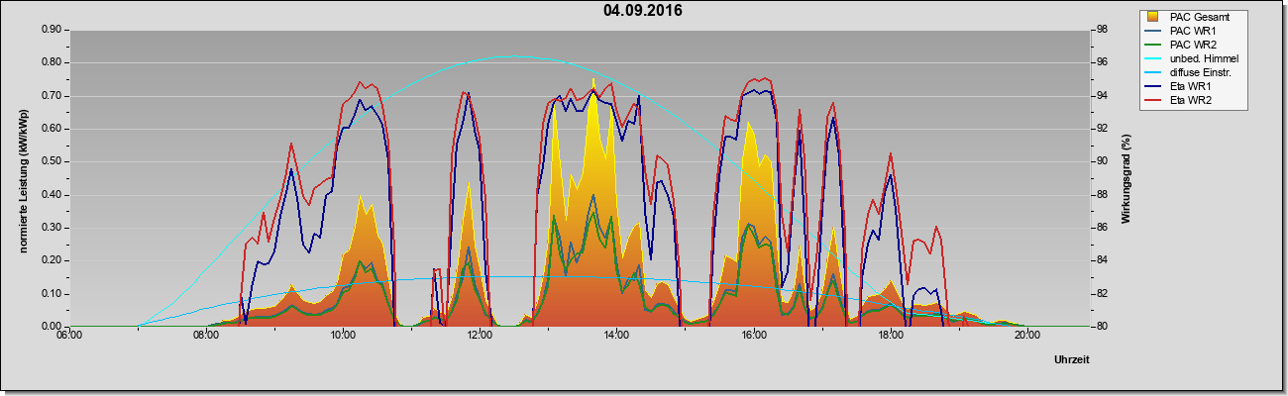Click the green PAC WR2 legend line
Image resolution: width=1288 pixels, height=396 pixels.
pos(1154,45)
